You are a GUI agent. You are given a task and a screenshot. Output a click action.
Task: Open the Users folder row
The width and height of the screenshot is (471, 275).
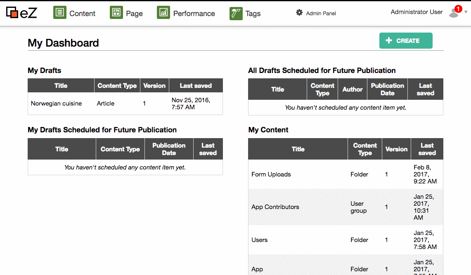[x=259, y=240]
